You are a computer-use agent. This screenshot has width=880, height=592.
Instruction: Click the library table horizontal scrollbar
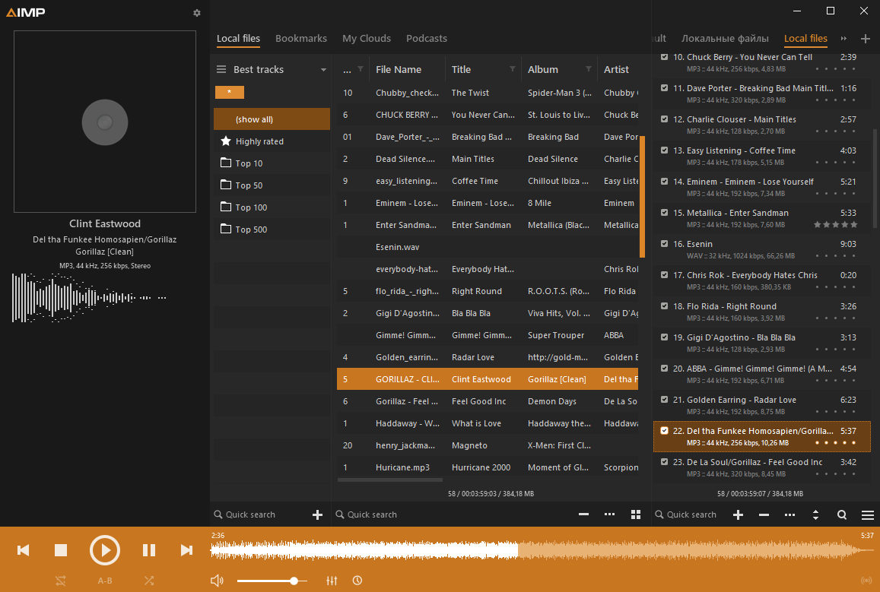click(x=390, y=480)
